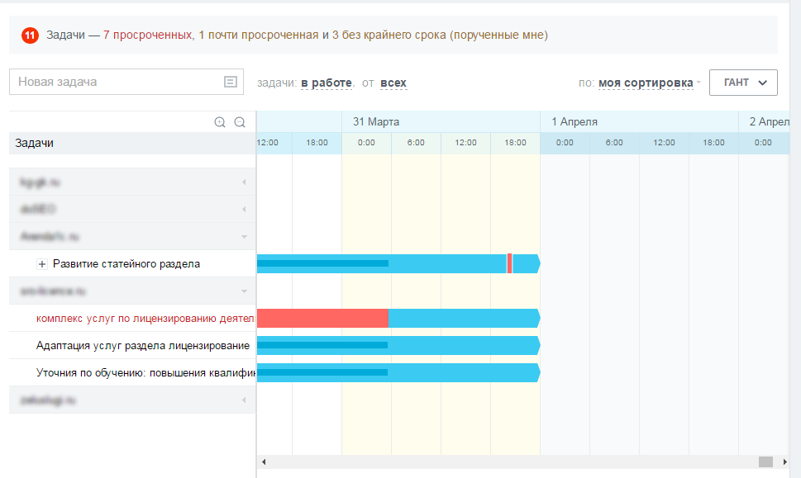Click the zoom out magnifier icon
Image resolution: width=801 pixels, height=478 pixels.
(x=240, y=122)
